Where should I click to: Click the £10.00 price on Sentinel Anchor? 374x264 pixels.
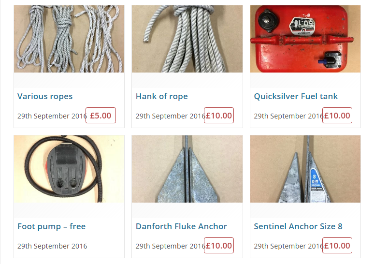click(x=337, y=246)
